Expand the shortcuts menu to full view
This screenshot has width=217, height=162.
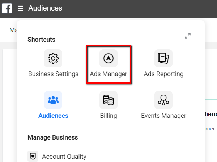click(x=188, y=36)
